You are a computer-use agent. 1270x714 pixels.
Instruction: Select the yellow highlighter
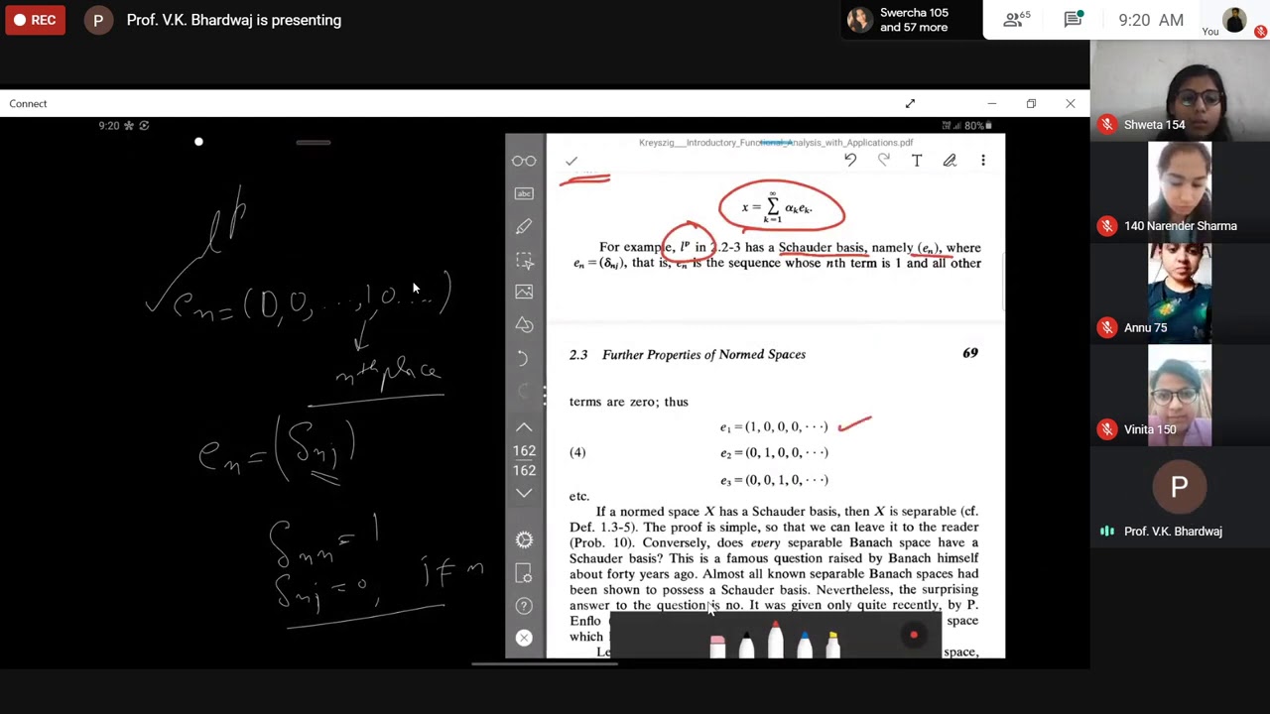833,644
